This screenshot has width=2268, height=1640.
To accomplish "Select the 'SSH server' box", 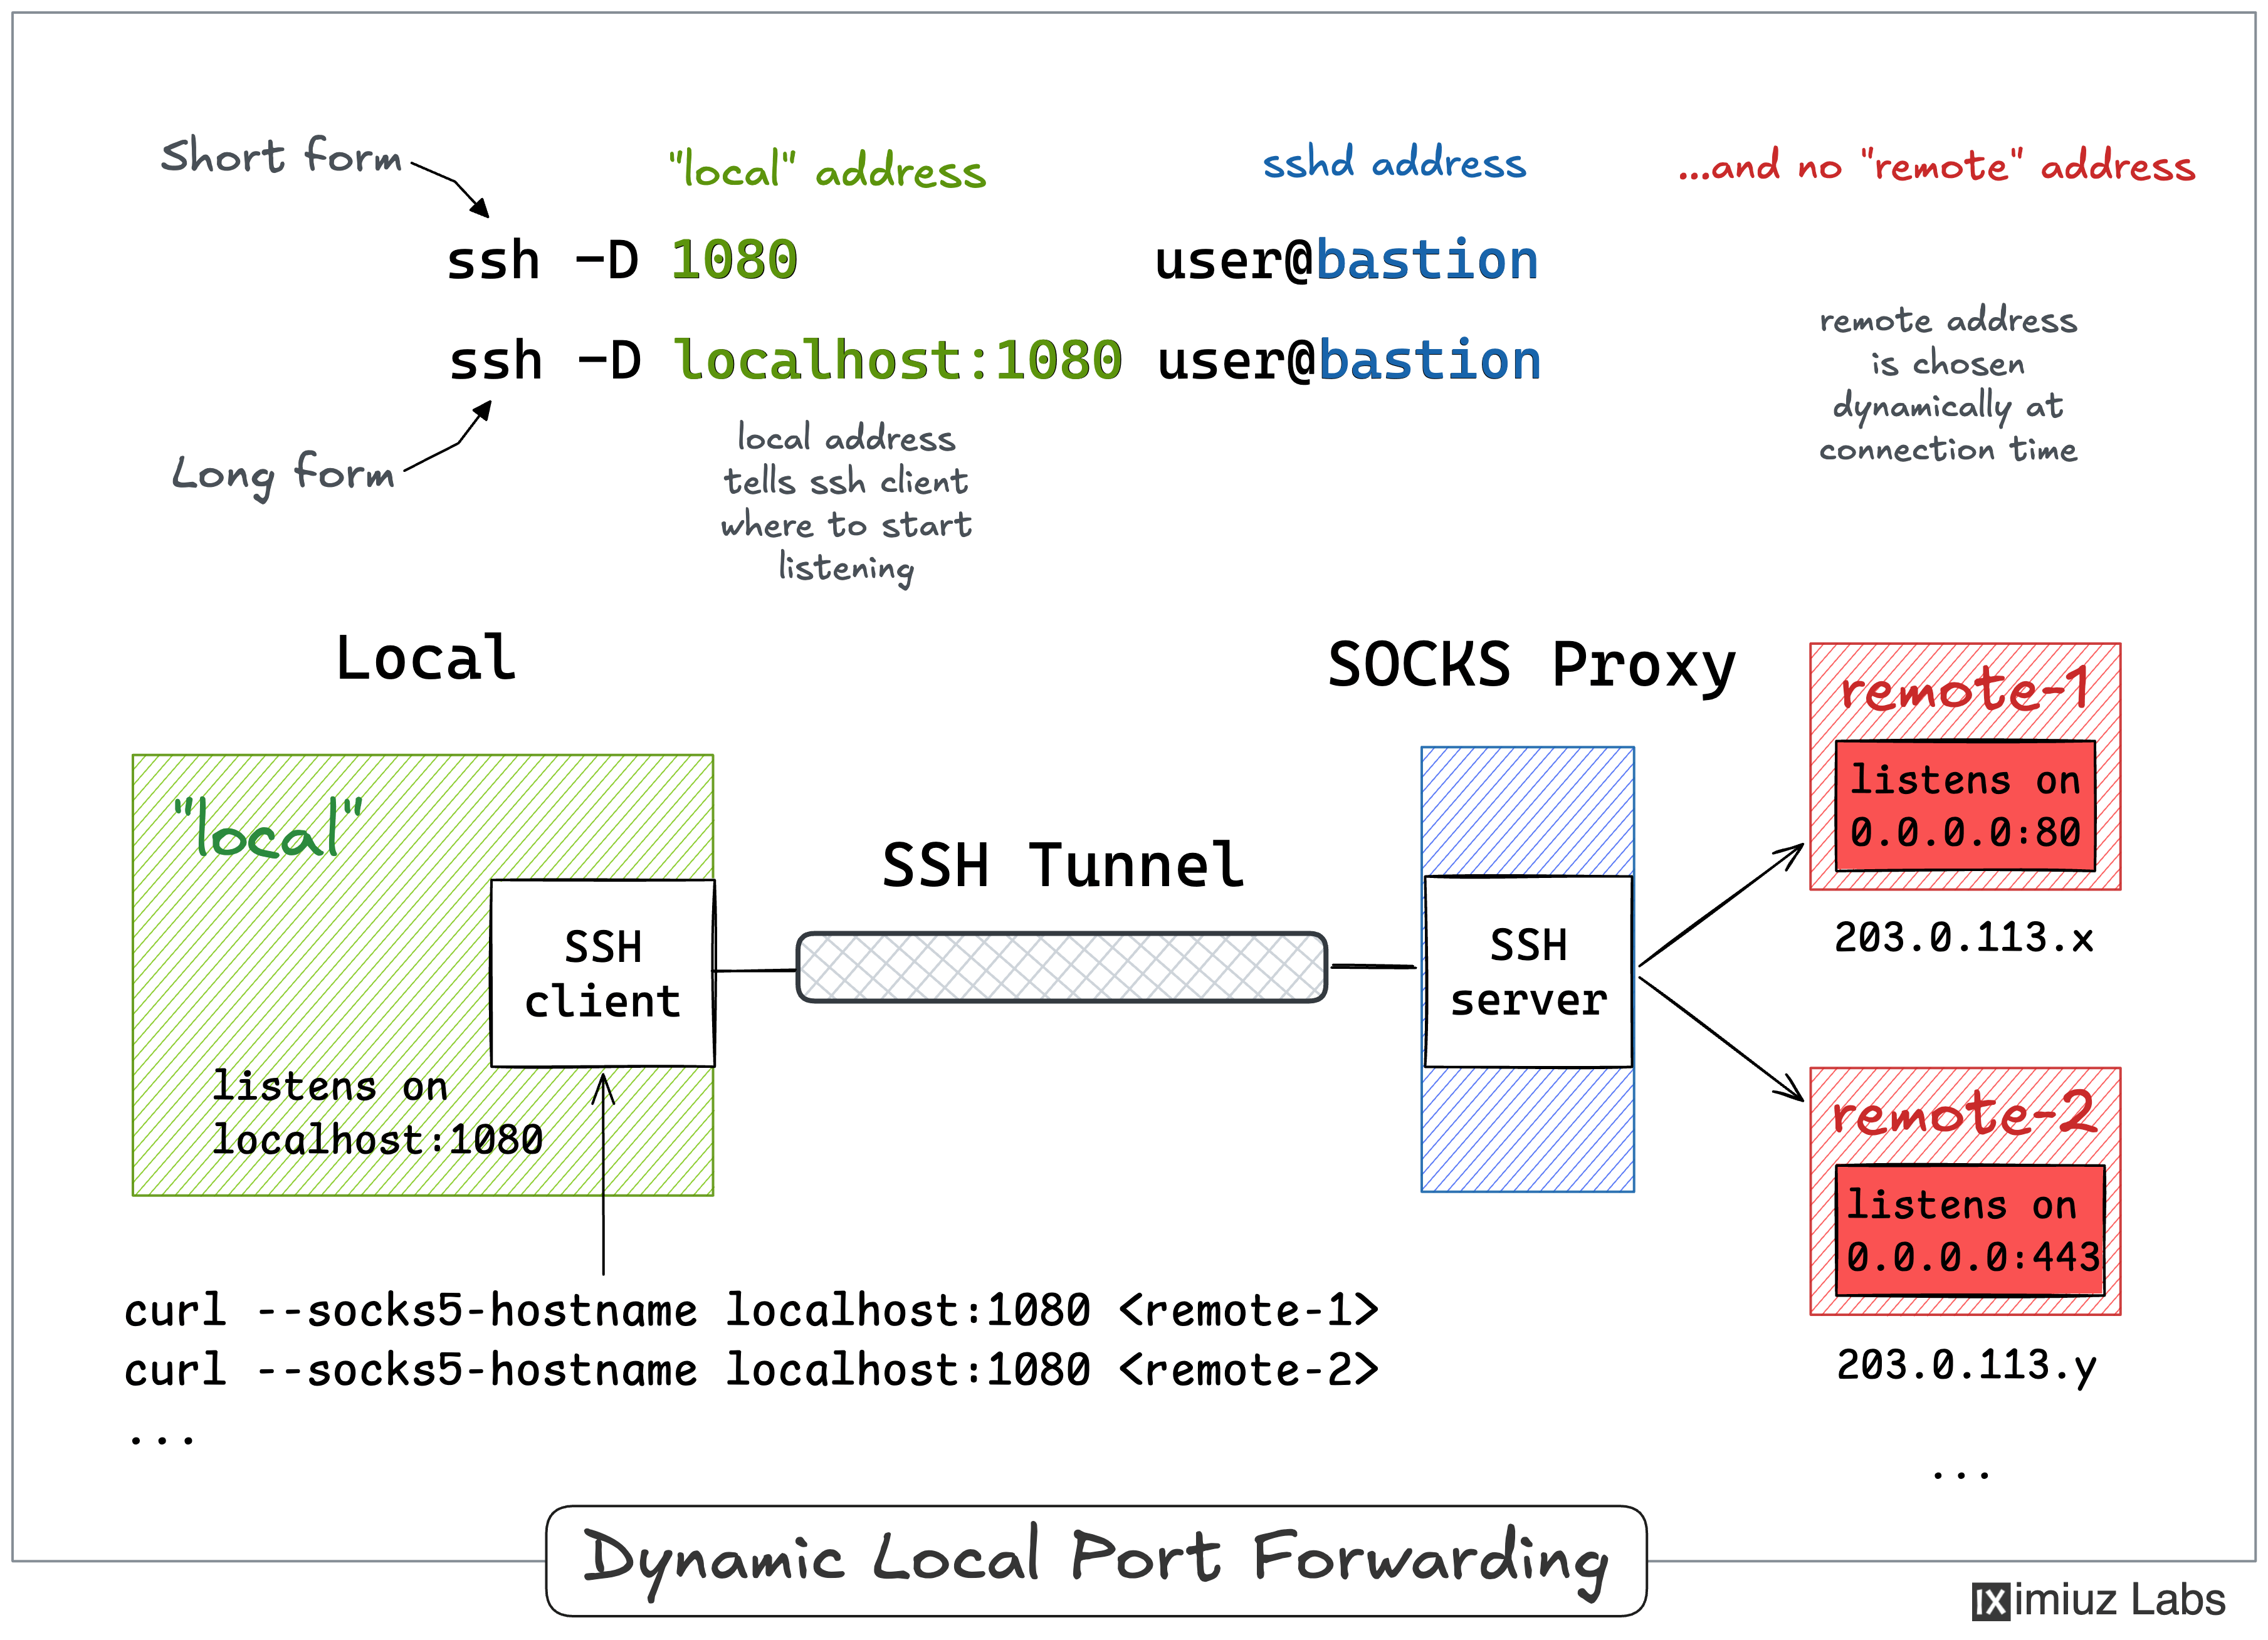I will (x=1528, y=971).
